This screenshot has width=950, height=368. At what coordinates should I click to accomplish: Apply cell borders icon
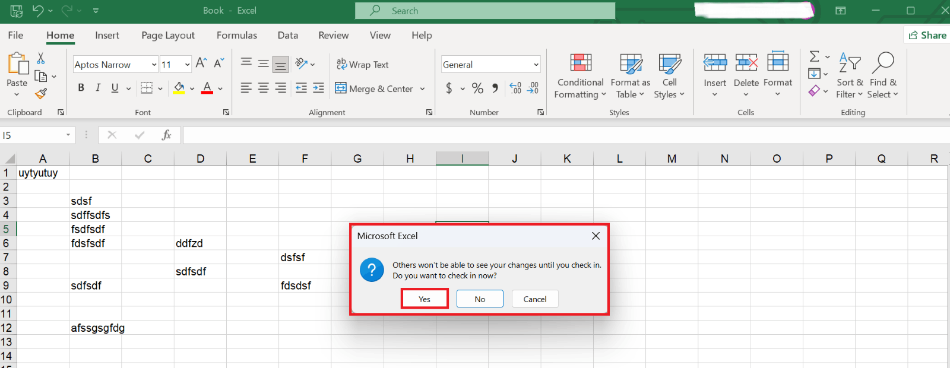pyautogui.click(x=147, y=88)
